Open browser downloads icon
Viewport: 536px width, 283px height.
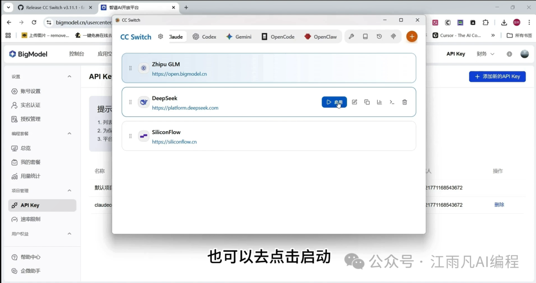click(x=504, y=22)
